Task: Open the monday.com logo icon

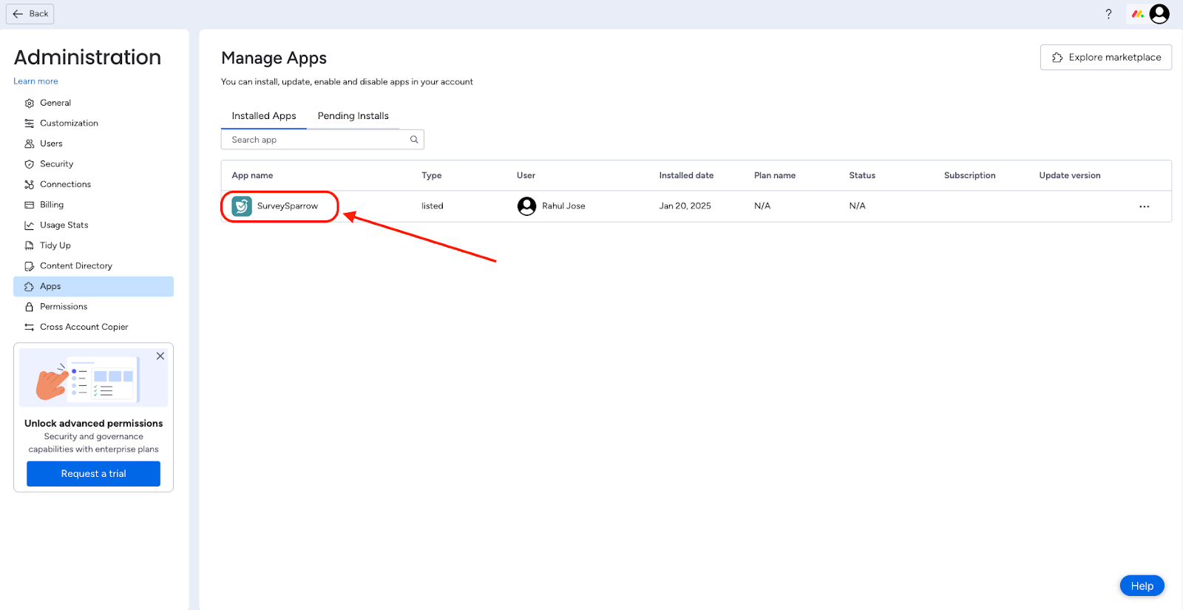Action: coord(1137,14)
